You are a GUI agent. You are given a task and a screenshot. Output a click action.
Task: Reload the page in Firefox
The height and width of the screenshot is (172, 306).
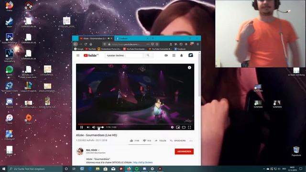coord(86,44)
